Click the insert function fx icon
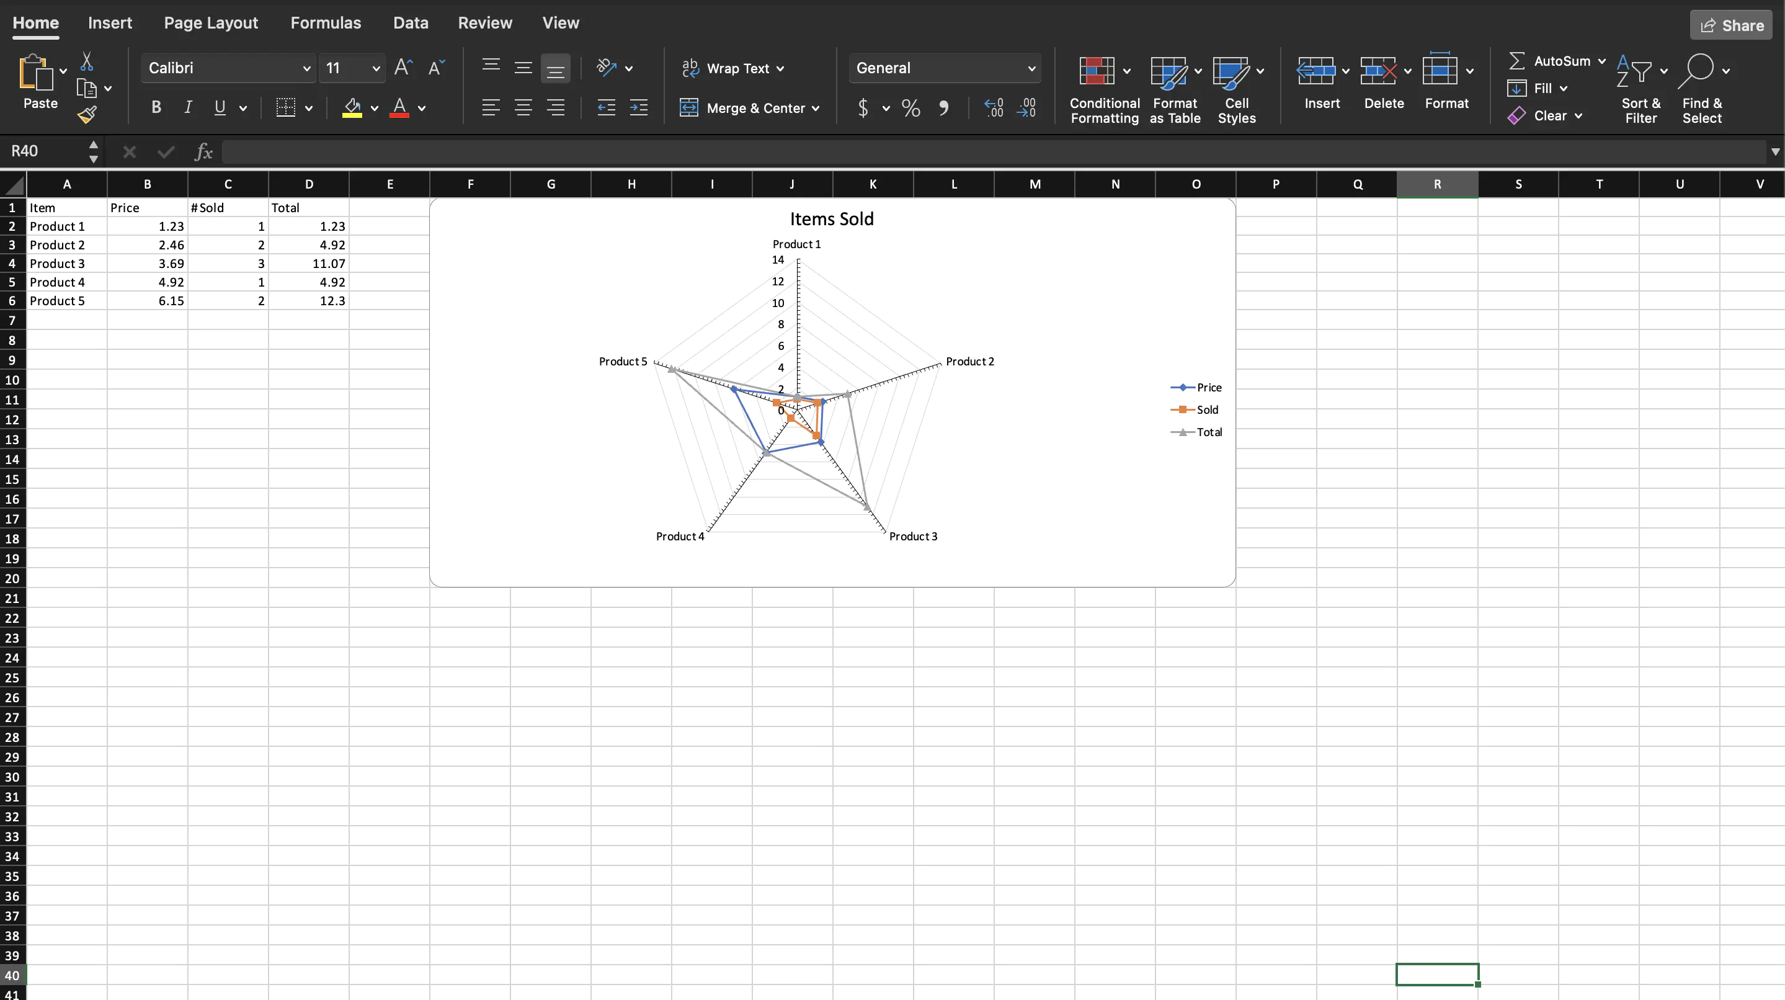The height and width of the screenshot is (1000, 1785). coord(203,152)
